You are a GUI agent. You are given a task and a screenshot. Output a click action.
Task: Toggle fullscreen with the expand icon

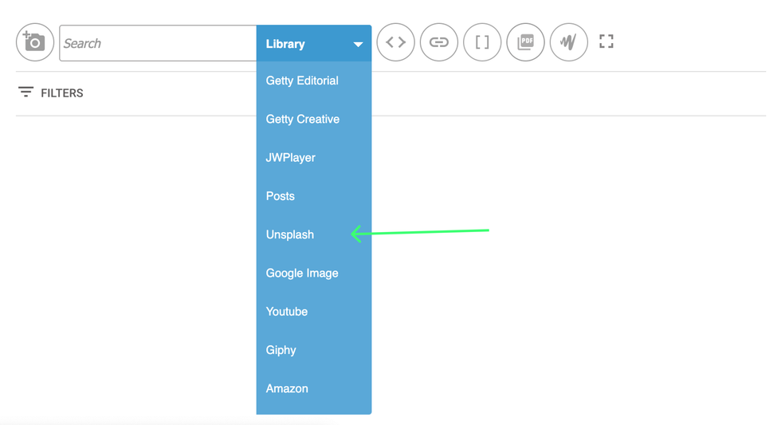point(606,41)
